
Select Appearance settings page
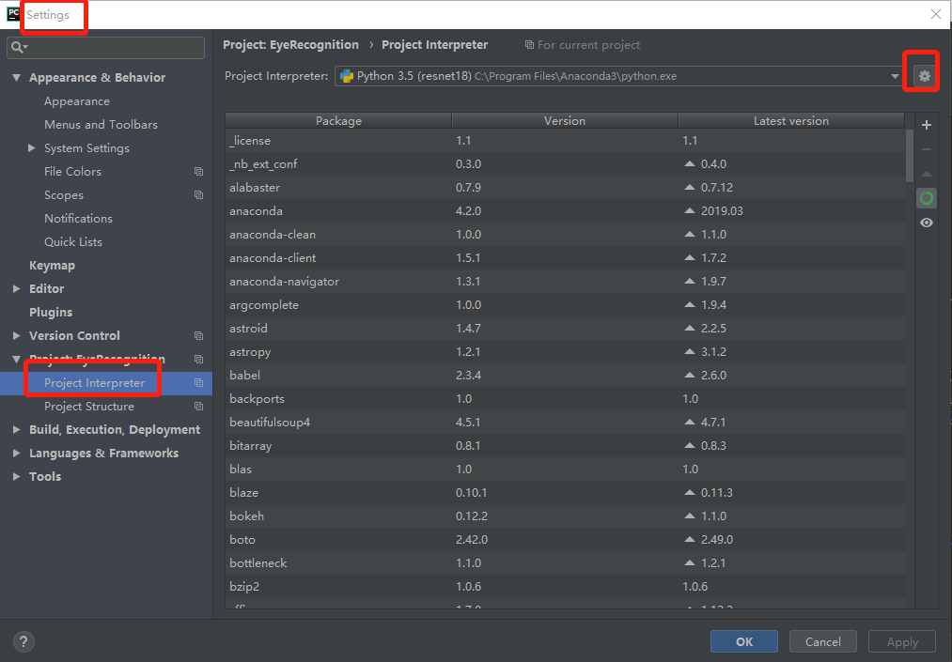tap(76, 101)
